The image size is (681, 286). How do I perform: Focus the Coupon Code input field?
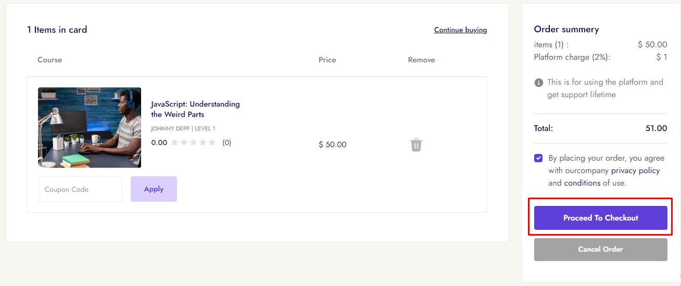(x=80, y=189)
